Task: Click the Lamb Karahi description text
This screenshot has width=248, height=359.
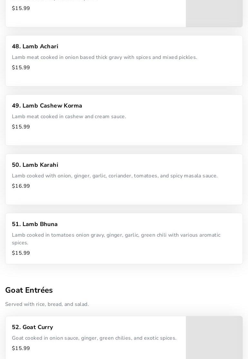Action: pos(115,176)
